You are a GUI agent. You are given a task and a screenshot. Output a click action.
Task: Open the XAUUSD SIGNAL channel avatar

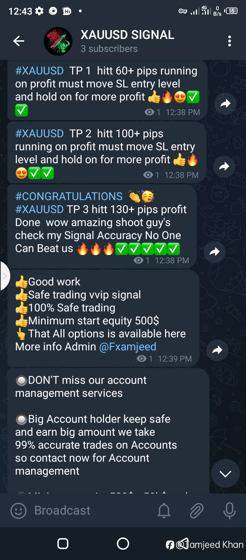(x=58, y=41)
